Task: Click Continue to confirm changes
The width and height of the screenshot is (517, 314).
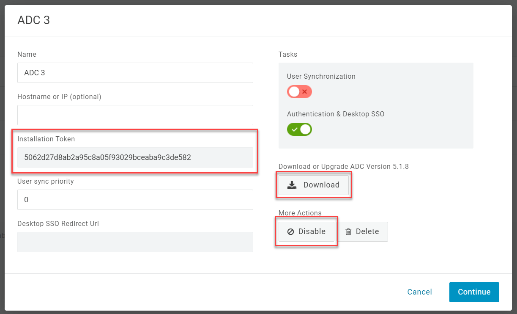Action: tap(474, 292)
